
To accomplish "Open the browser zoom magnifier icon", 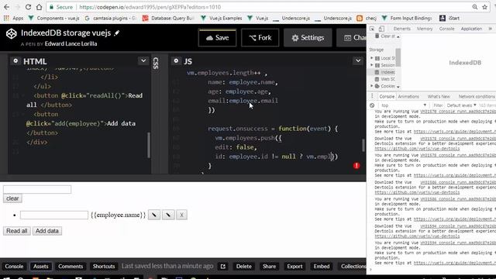I will pyautogui.click(x=475, y=7).
